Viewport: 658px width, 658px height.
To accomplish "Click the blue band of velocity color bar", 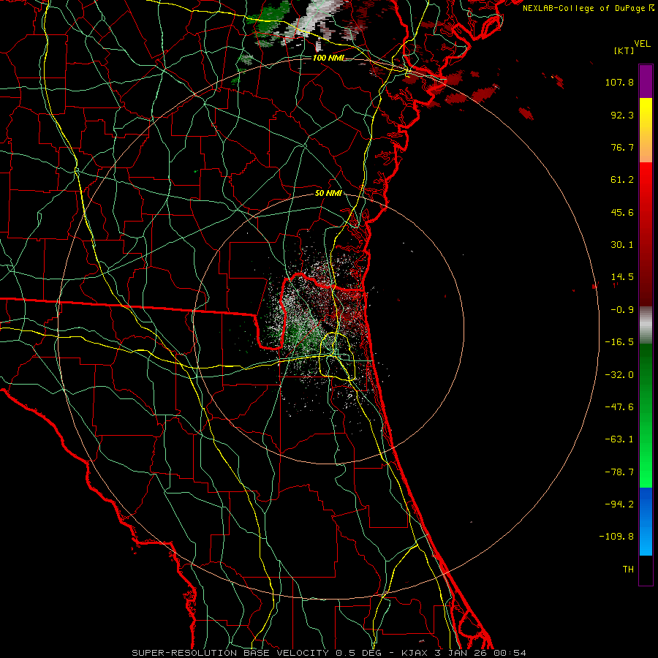I will pos(646,521).
